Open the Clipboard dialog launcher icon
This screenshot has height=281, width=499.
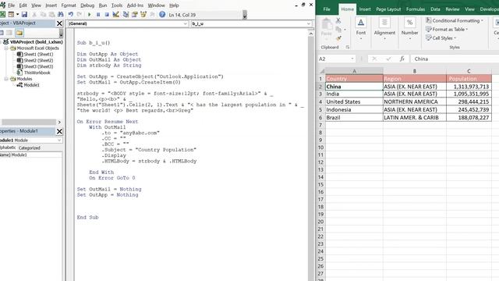(x=348, y=47)
